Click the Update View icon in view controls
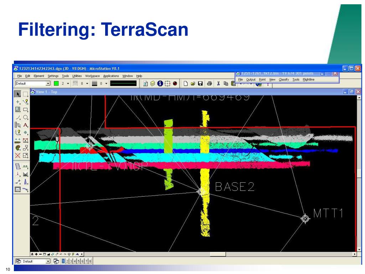 click(x=32, y=254)
